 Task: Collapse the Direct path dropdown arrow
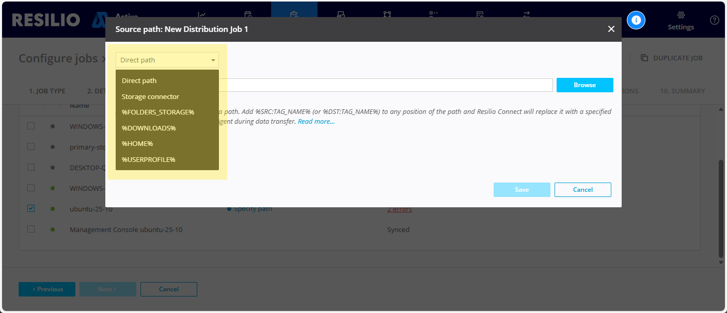[213, 60]
